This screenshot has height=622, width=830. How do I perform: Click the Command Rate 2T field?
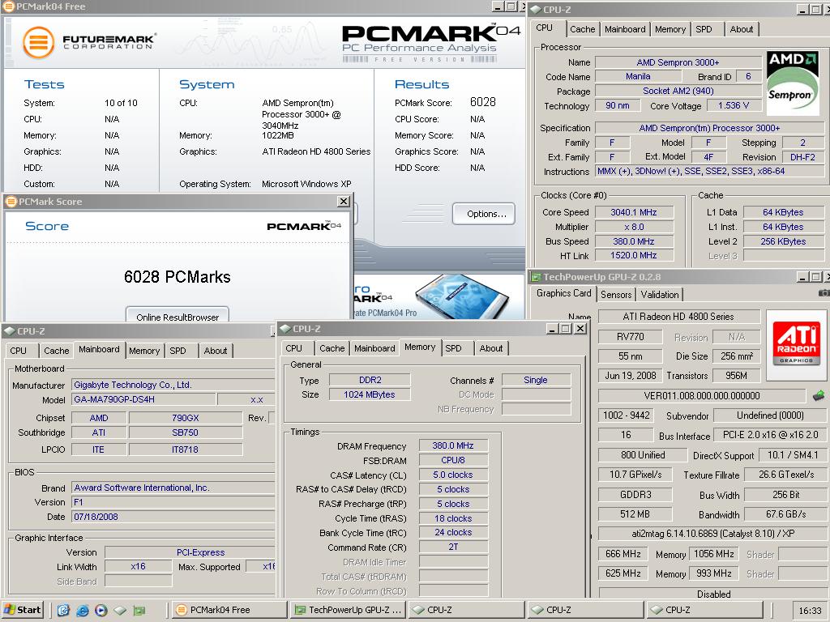tap(453, 547)
